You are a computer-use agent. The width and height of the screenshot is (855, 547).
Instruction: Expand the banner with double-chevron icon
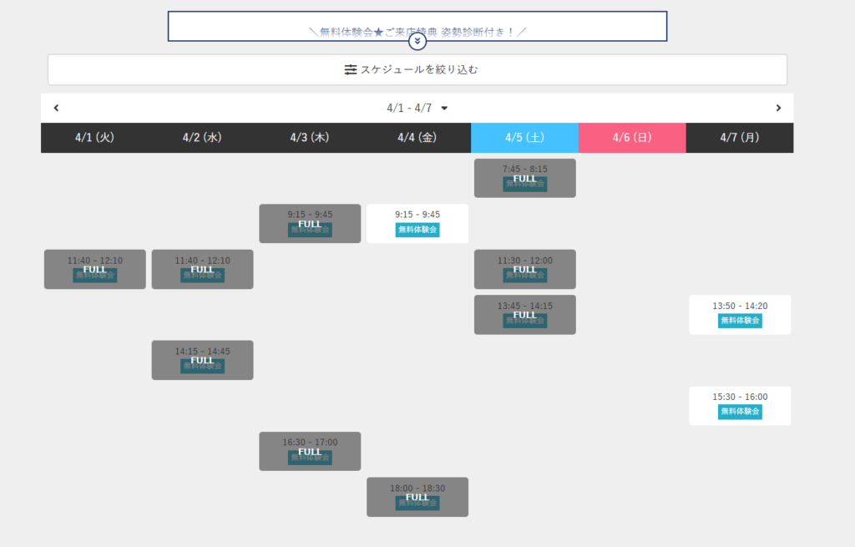click(x=417, y=41)
